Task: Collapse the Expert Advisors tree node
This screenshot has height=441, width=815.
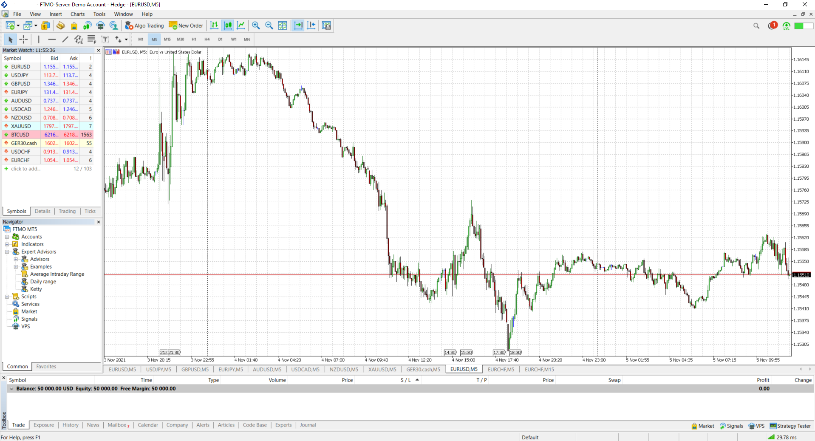Action: pyautogui.click(x=7, y=252)
